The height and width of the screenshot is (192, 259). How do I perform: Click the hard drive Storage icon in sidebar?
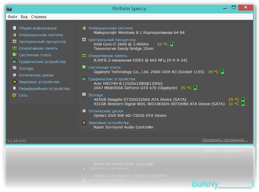[15, 68]
